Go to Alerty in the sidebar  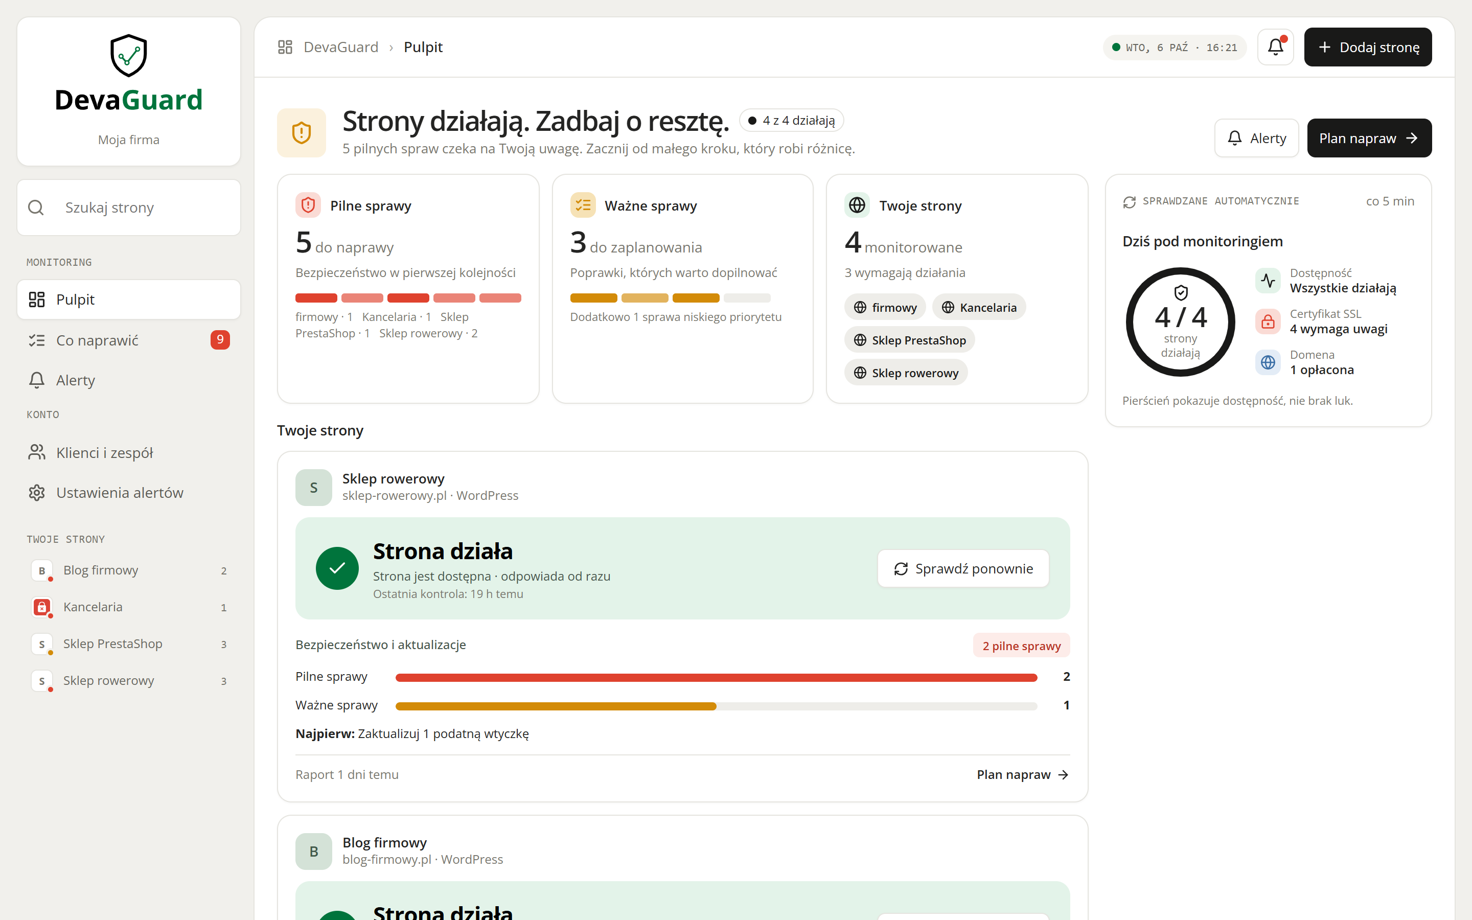pos(129,380)
